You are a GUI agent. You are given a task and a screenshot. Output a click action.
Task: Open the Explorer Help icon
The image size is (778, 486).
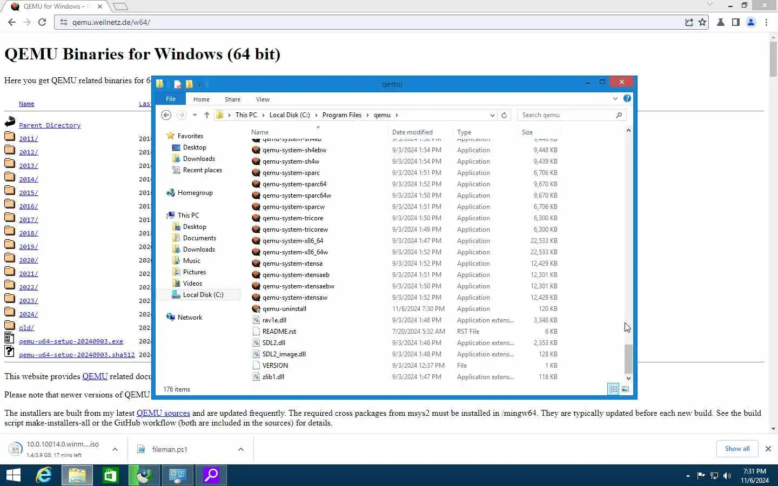(x=627, y=98)
